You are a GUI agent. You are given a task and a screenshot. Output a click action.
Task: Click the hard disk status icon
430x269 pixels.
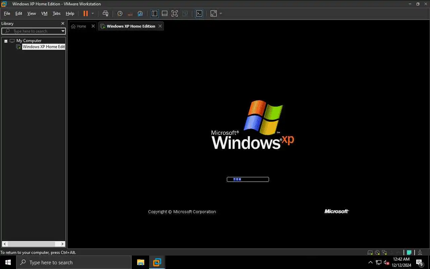(x=370, y=253)
